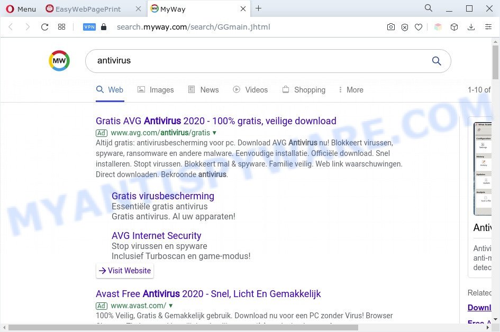Switch to Videos results
Screen dimensions: 500x332
coord(250,90)
